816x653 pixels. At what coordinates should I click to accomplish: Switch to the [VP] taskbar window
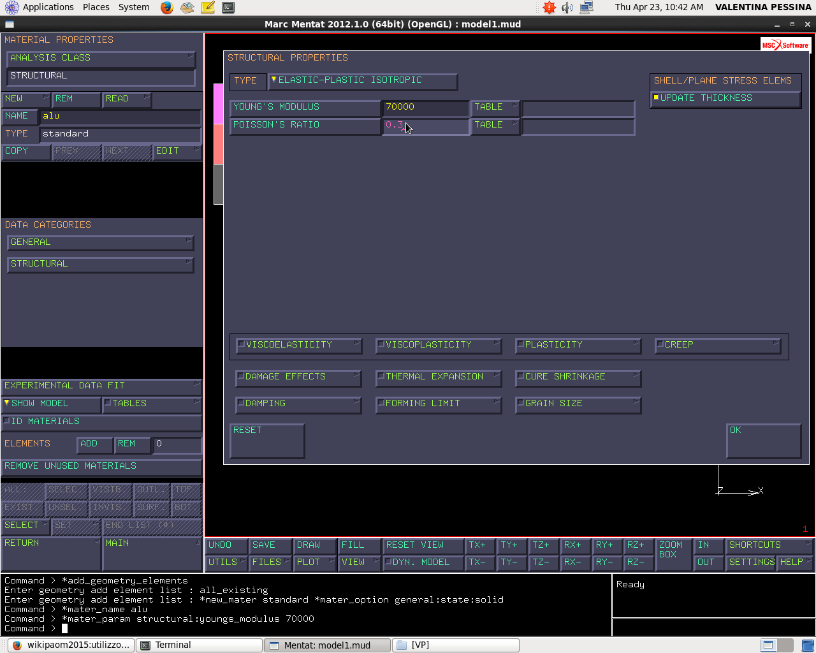coord(456,645)
